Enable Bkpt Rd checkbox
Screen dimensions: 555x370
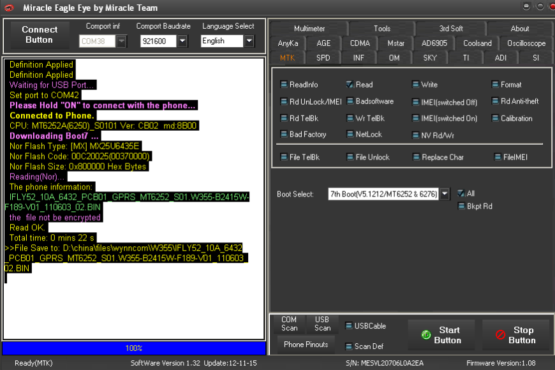(461, 206)
